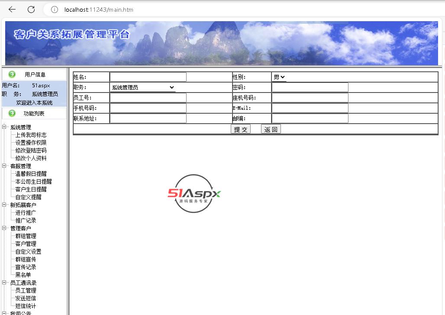Image resolution: width=445 pixels, height=315 pixels.
Task: Focus the 员工号 employee number field
Action: [148, 98]
